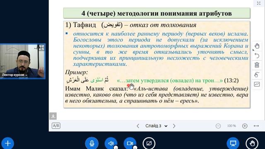This screenshot has width=265, height=149.
Task: Go to the next slide
Action: pos(174,126)
